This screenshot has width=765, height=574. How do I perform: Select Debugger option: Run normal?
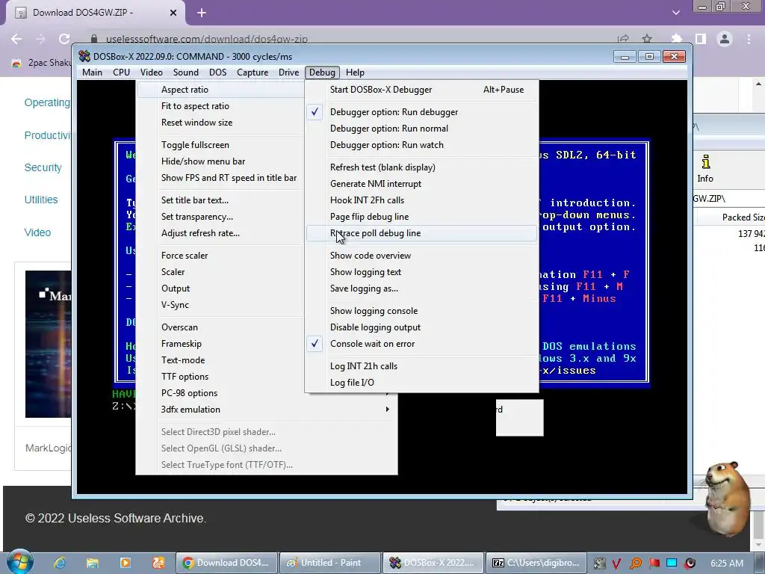coord(422,129)
